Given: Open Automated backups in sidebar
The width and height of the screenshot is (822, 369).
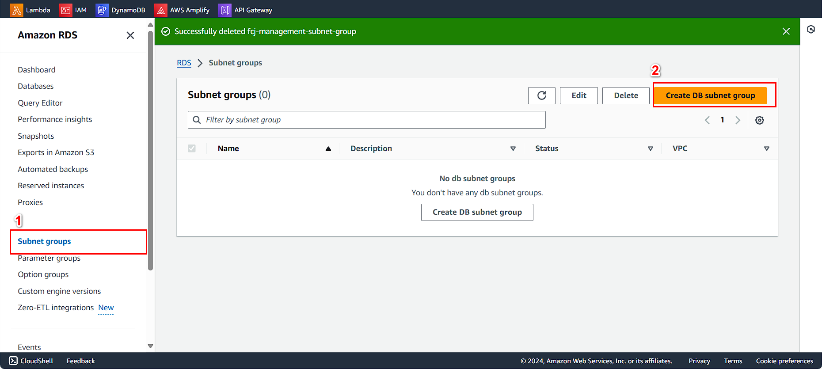Looking at the screenshot, I should [x=53, y=169].
